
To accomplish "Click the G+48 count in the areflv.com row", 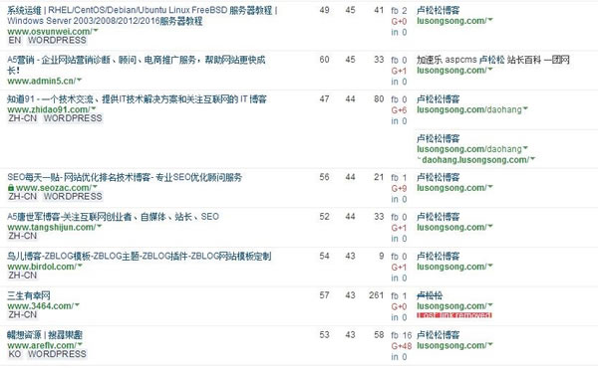I will click(402, 346).
